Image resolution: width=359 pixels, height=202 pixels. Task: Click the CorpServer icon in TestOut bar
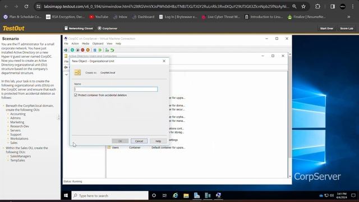click(100, 28)
